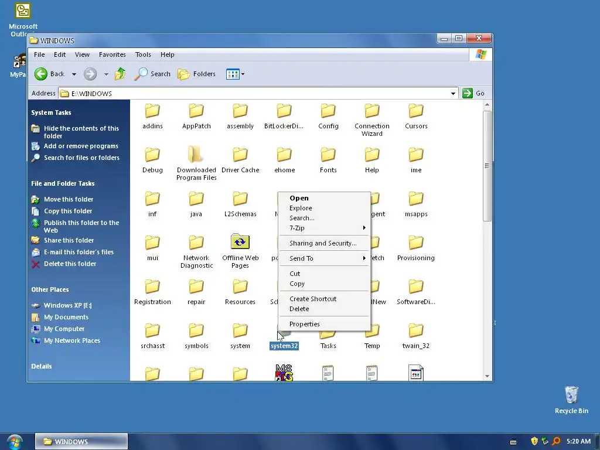Click the WINDOWS taskbar button
Viewport: 600px width, 450px height.
pos(81,442)
